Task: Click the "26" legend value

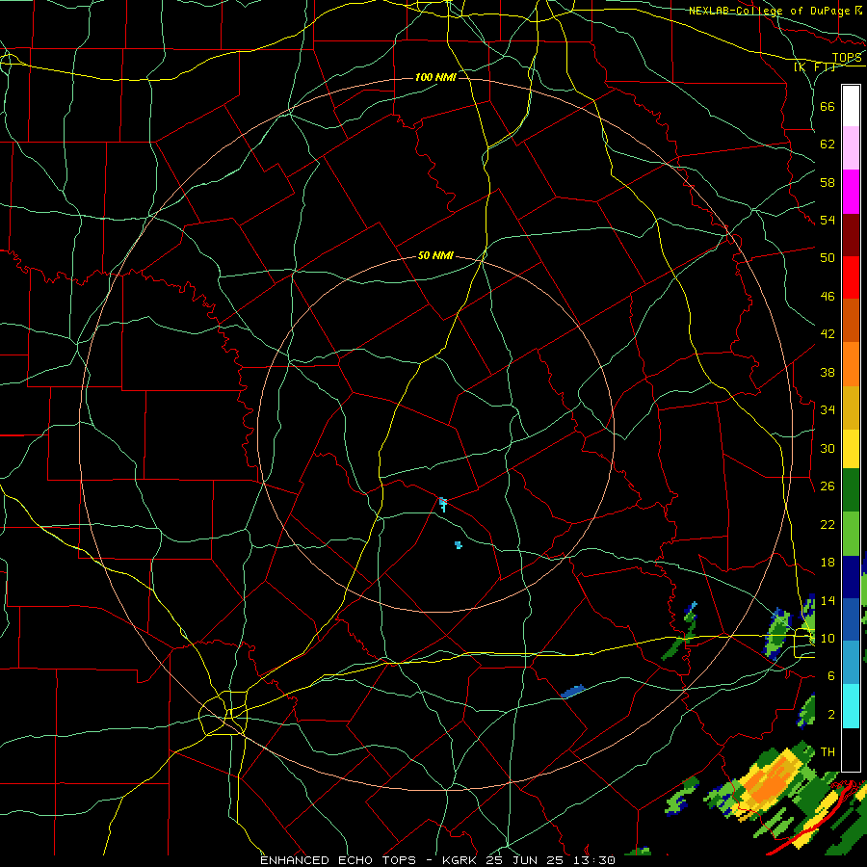Action: tap(828, 486)
